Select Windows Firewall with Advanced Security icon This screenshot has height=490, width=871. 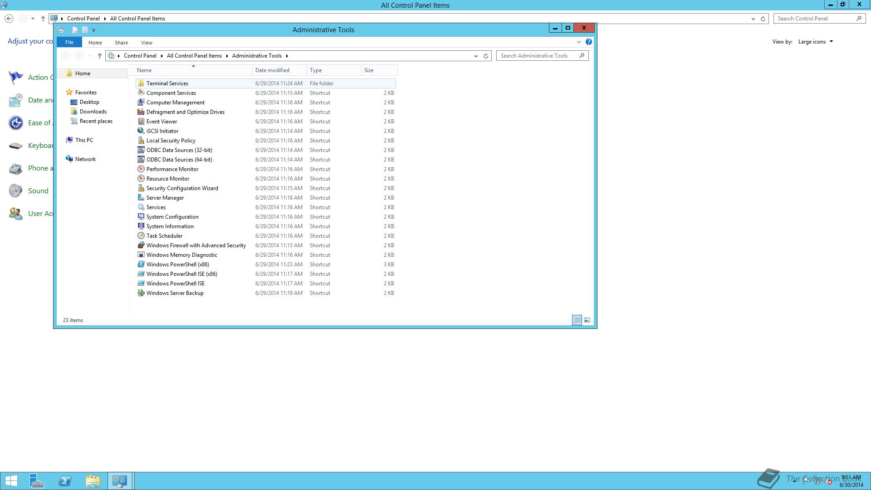pyautogui.click(x=141, y=245)
